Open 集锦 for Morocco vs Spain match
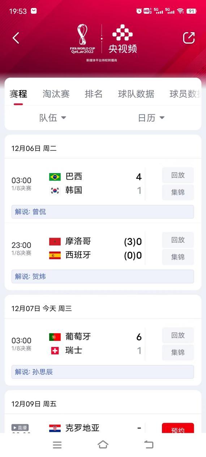This screenshot has height=457, width=206. click(x=178, y=257)
